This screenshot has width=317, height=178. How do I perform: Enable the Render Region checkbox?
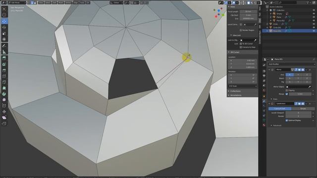coord(241,30)
